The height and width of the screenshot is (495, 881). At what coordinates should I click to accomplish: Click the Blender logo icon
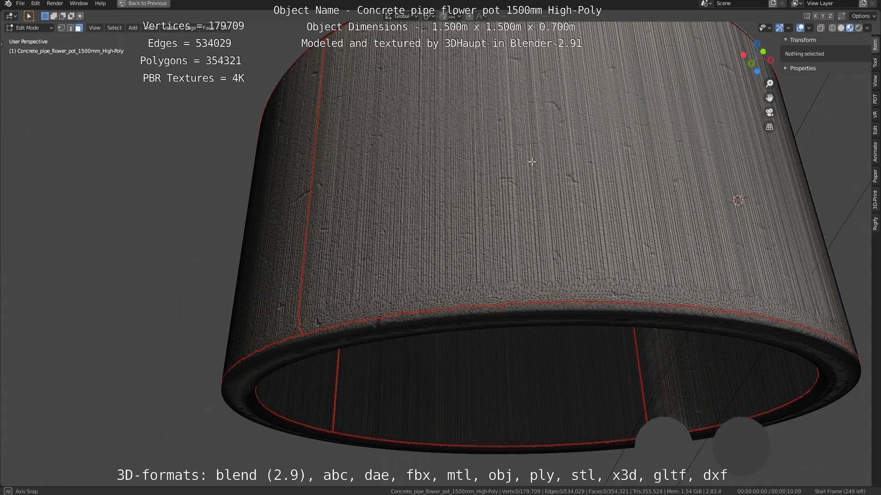(8, 3)
